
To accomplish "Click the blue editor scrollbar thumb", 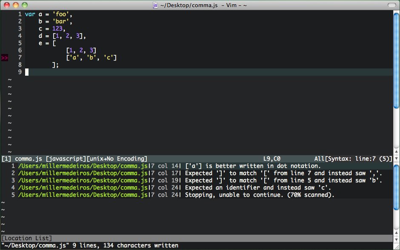I will tap(397, 61).
